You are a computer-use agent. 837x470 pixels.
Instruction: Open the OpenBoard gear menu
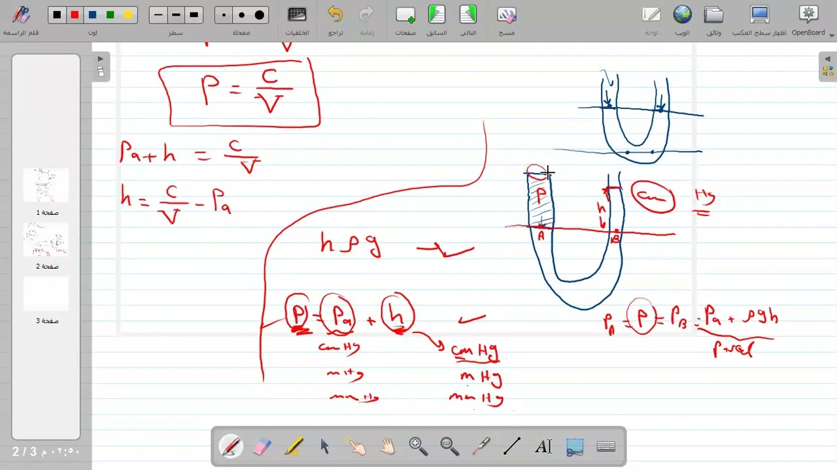[x=809, y=15]
